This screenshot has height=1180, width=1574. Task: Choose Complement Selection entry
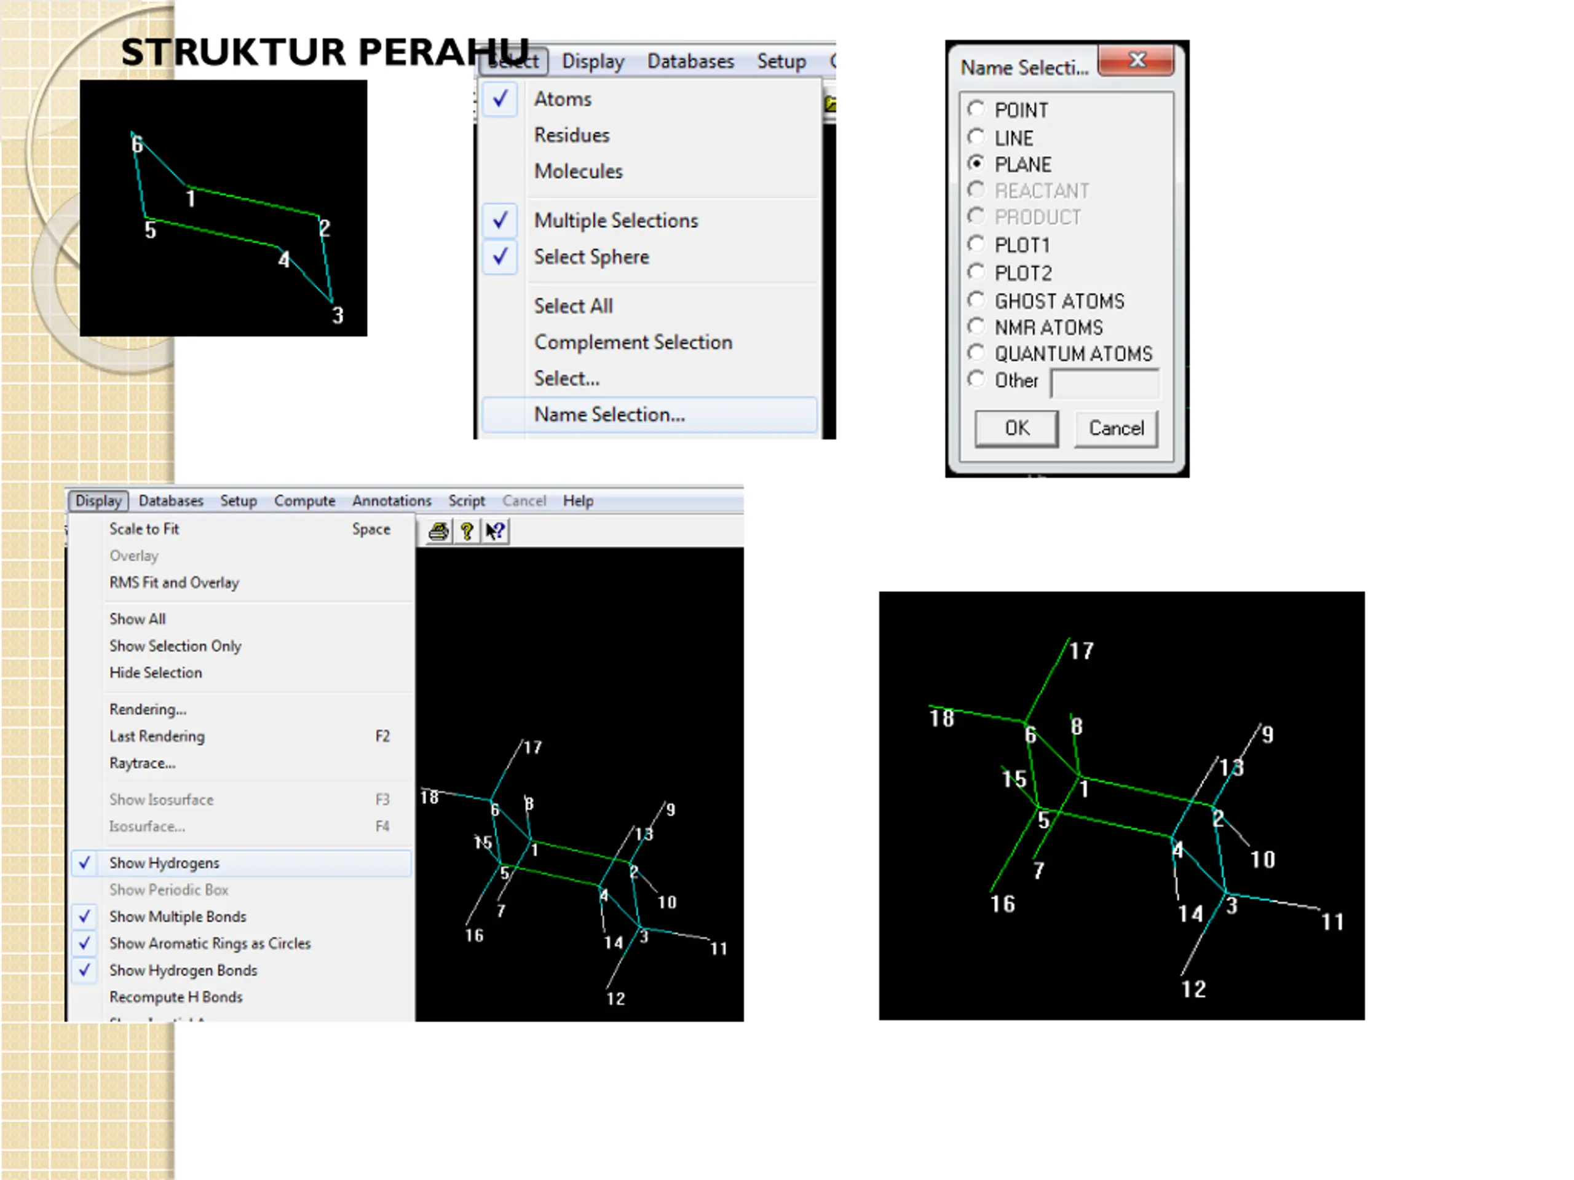[650, 342]
